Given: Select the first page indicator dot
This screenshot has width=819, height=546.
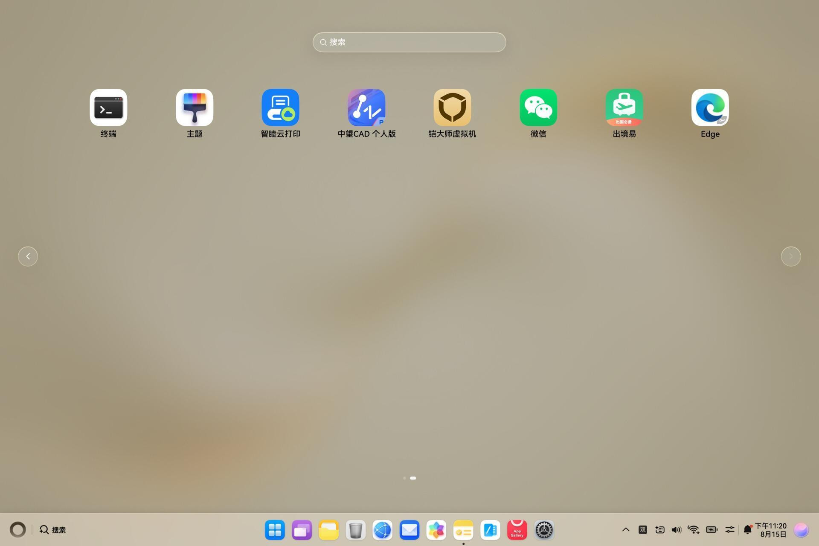Looking at the screenshot, I should 404,478.
